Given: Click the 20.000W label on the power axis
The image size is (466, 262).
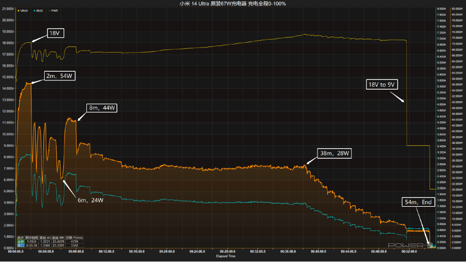Looking at the screenshot, I should (x=457, y=190).
